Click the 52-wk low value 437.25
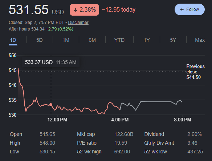 pos(195,152)
